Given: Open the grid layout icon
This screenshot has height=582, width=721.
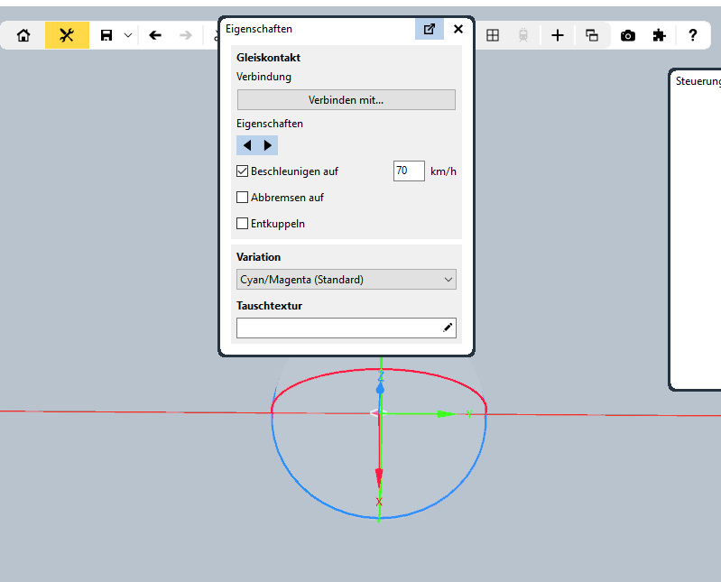Looking at the screenshot, I should coord(493,35).
